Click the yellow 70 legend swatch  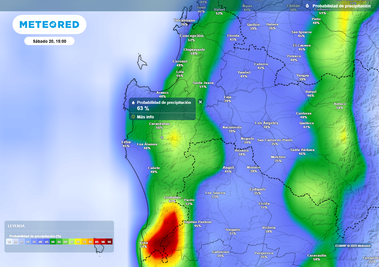coord(78,242)
